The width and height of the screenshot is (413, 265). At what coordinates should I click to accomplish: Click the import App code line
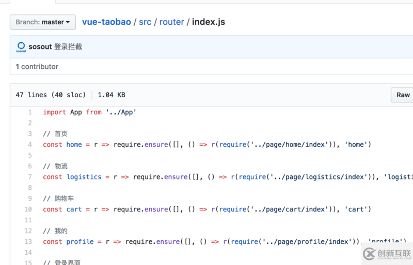coord(89,112)
